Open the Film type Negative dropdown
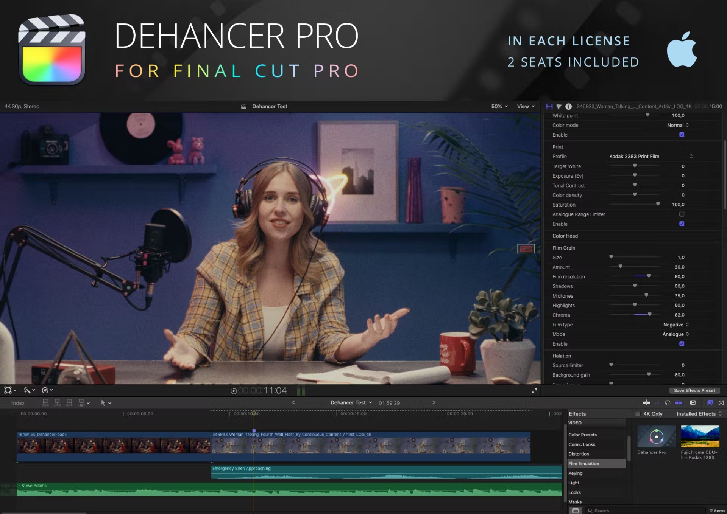This screenshot has height=514, width=727. (x=675, y=324)
